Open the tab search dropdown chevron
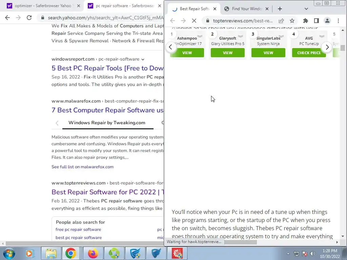 pos(306,9)
